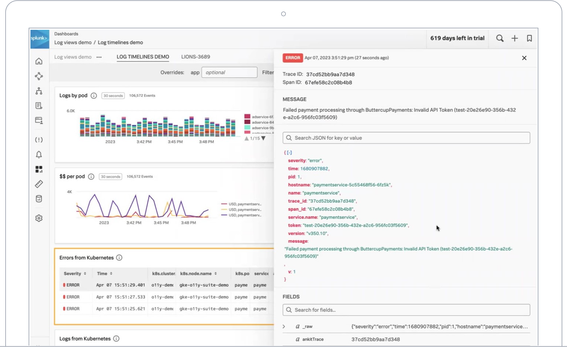Click the Dashboards breadcrumb link
The height and width of the screenshot is (347, 567).
click(66, 34)
